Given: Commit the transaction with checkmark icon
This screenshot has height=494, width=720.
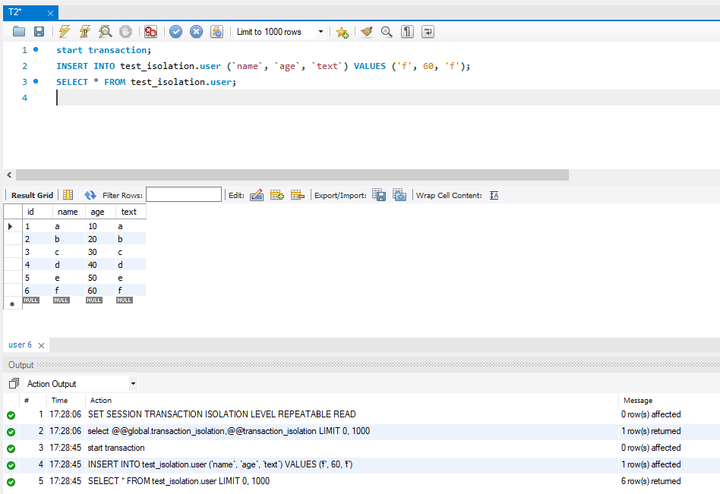Looking at the screenshot, I should coord(176,32).
